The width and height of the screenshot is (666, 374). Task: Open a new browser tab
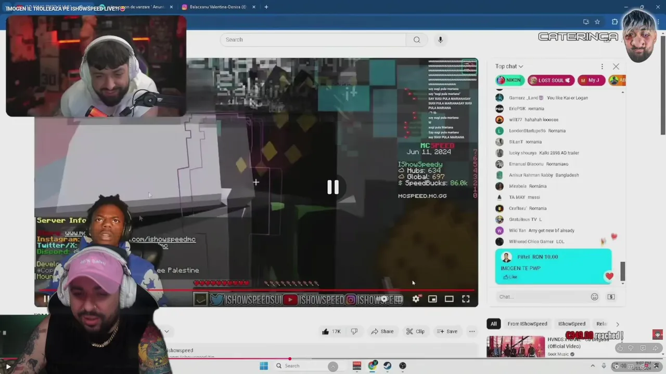266,7
